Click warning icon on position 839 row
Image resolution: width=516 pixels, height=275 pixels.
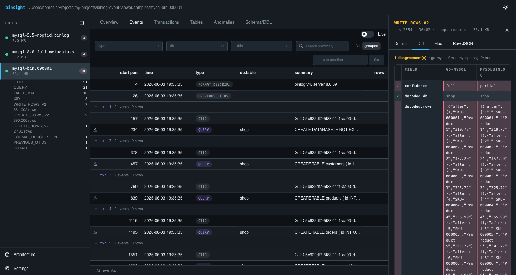[x=95, y=198]
